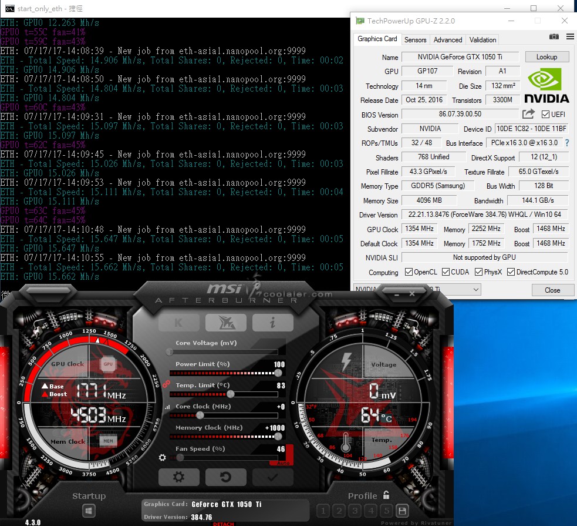This screenshot has width=577, height=526.
Task: Click the fan speed settings gear icon
Action: [x=162, y=457]
